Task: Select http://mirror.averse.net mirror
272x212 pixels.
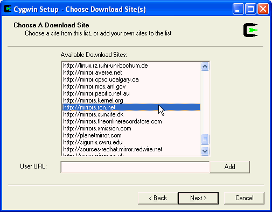Action: click(x=131, y=72)
